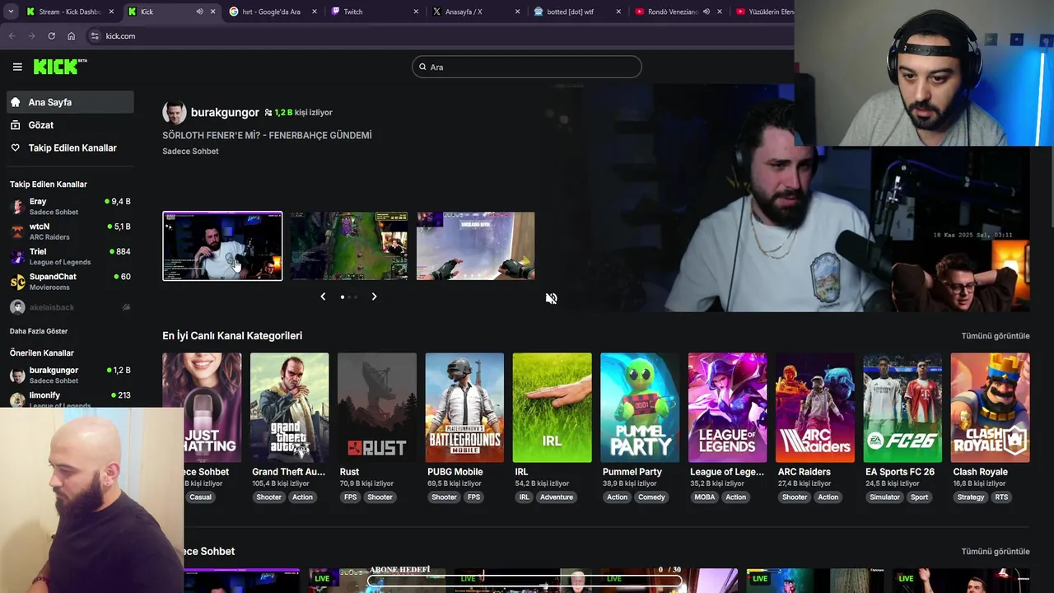Open followed channel SupandChat

pos(70,282)
